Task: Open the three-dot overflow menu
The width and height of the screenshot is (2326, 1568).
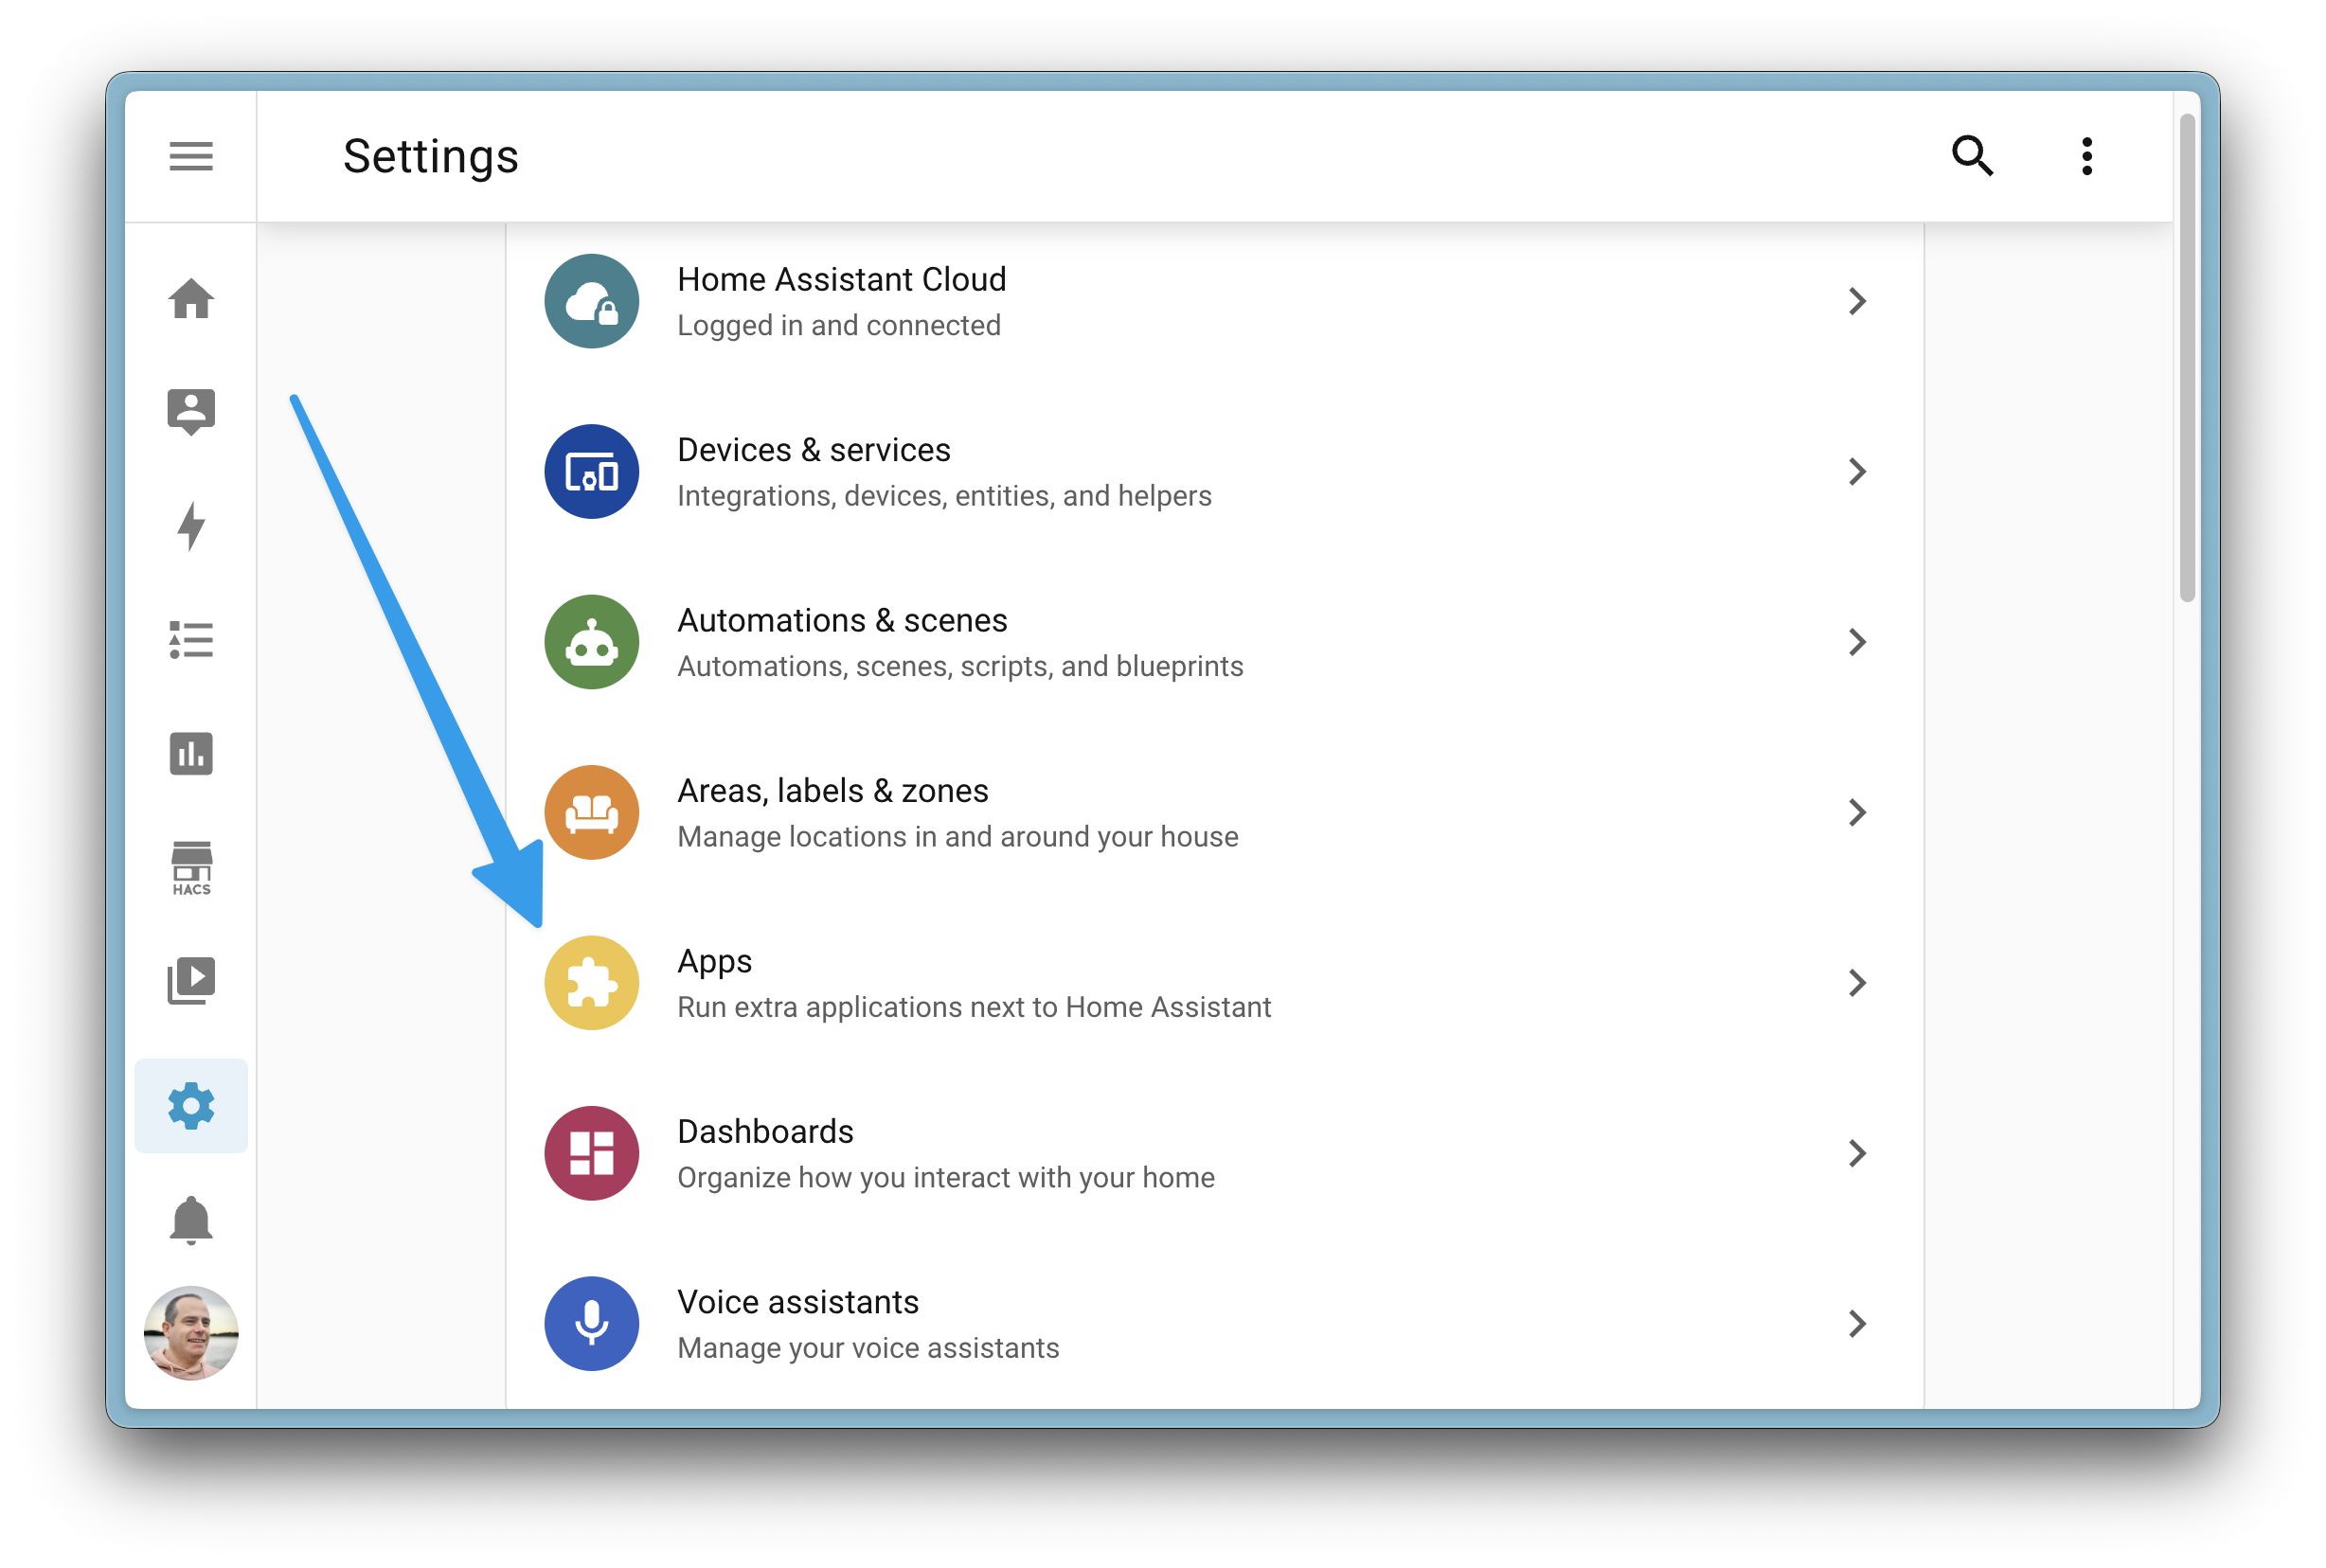Action: (x=2087, y=155)
